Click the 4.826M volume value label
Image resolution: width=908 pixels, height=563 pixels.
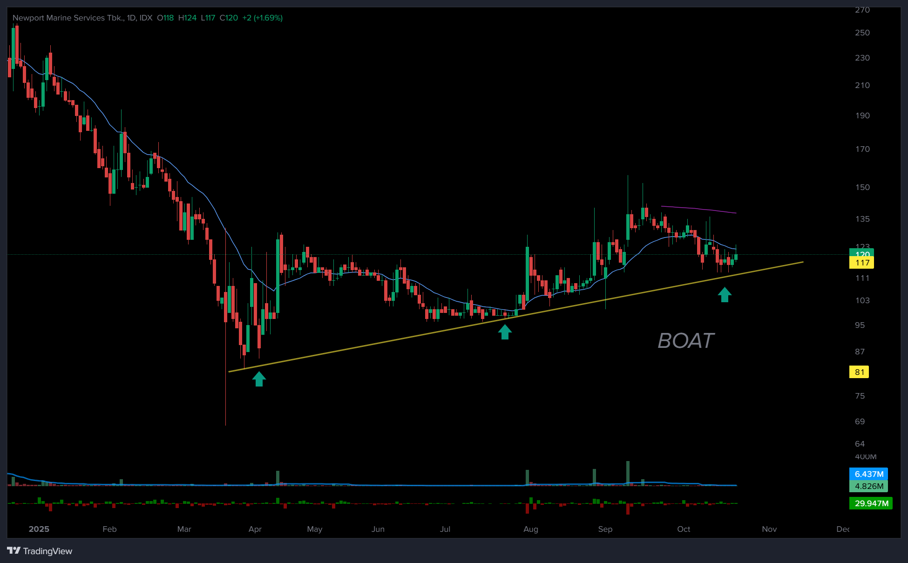(868, 486)
